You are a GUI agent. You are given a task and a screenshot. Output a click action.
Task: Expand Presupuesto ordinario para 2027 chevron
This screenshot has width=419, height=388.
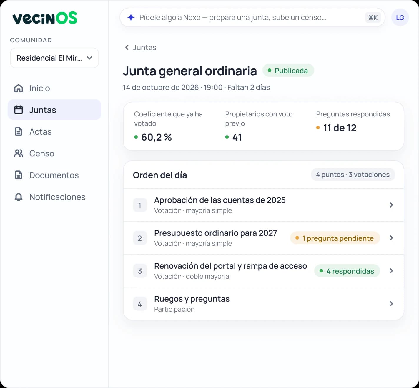[391, 238]
